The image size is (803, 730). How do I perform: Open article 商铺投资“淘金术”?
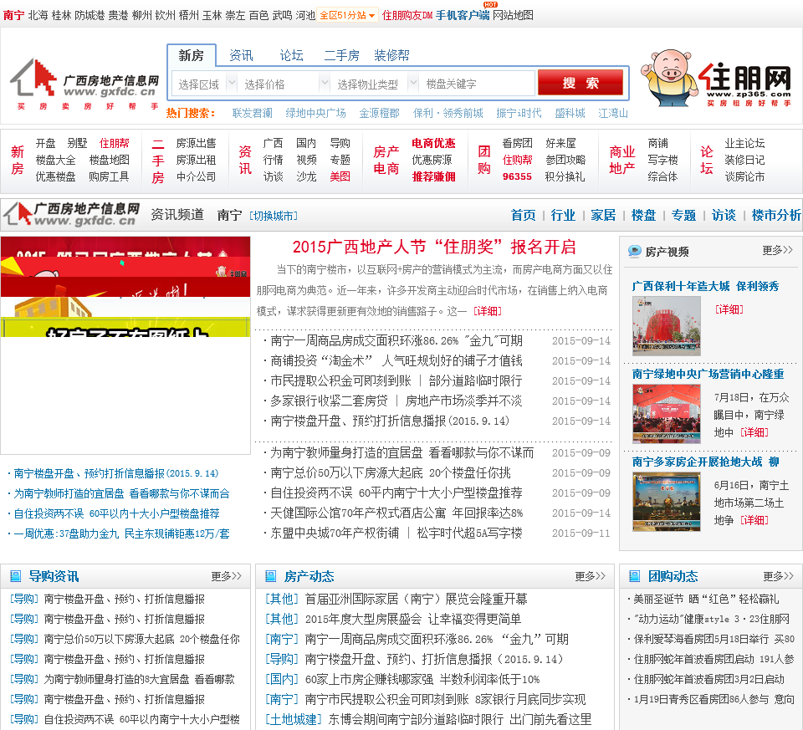pyautogui.click(x=396, y=361)
